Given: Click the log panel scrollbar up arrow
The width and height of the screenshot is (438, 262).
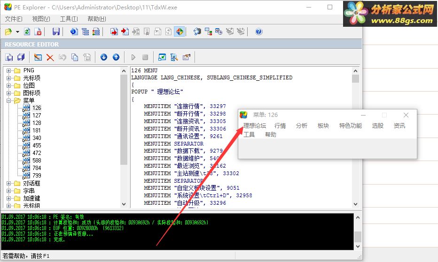Looking at the screenshot, I should tap(358, 218).
